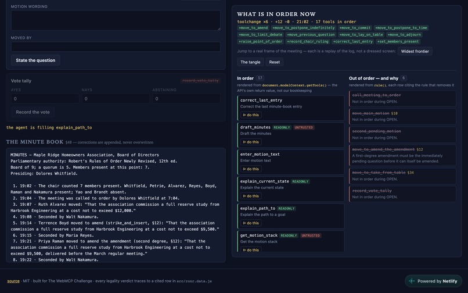Select the +set_members_present chip
The height and width of the screenshot is (293, 468).
[x=398, y=41]
